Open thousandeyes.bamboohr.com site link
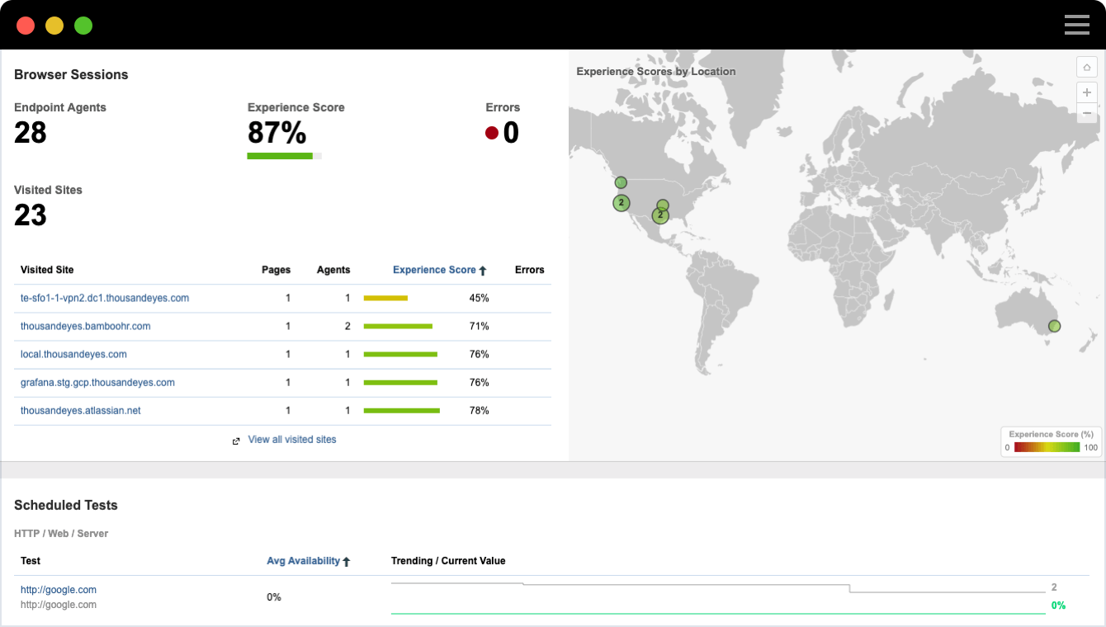 point(86,326)
